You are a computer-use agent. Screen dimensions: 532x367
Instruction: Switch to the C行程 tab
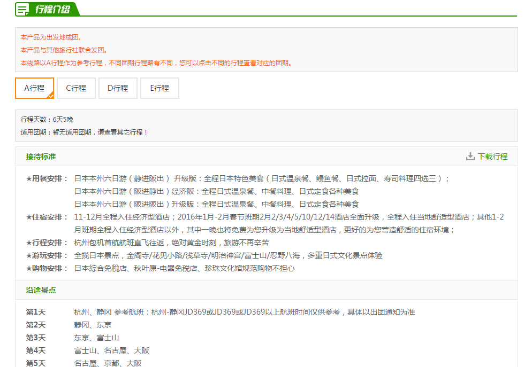click(x=76, y=88)
